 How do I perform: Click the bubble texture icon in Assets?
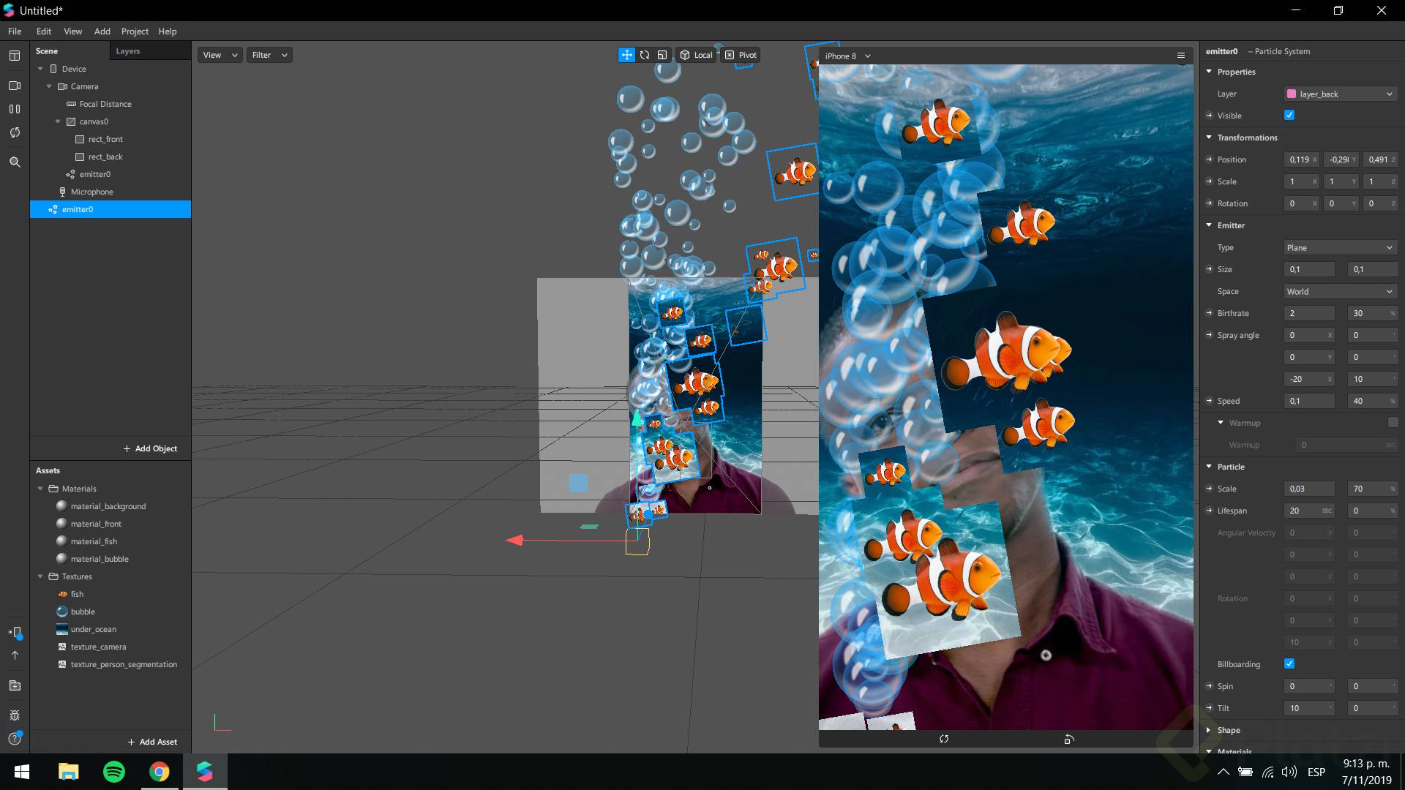pos(62,612)
